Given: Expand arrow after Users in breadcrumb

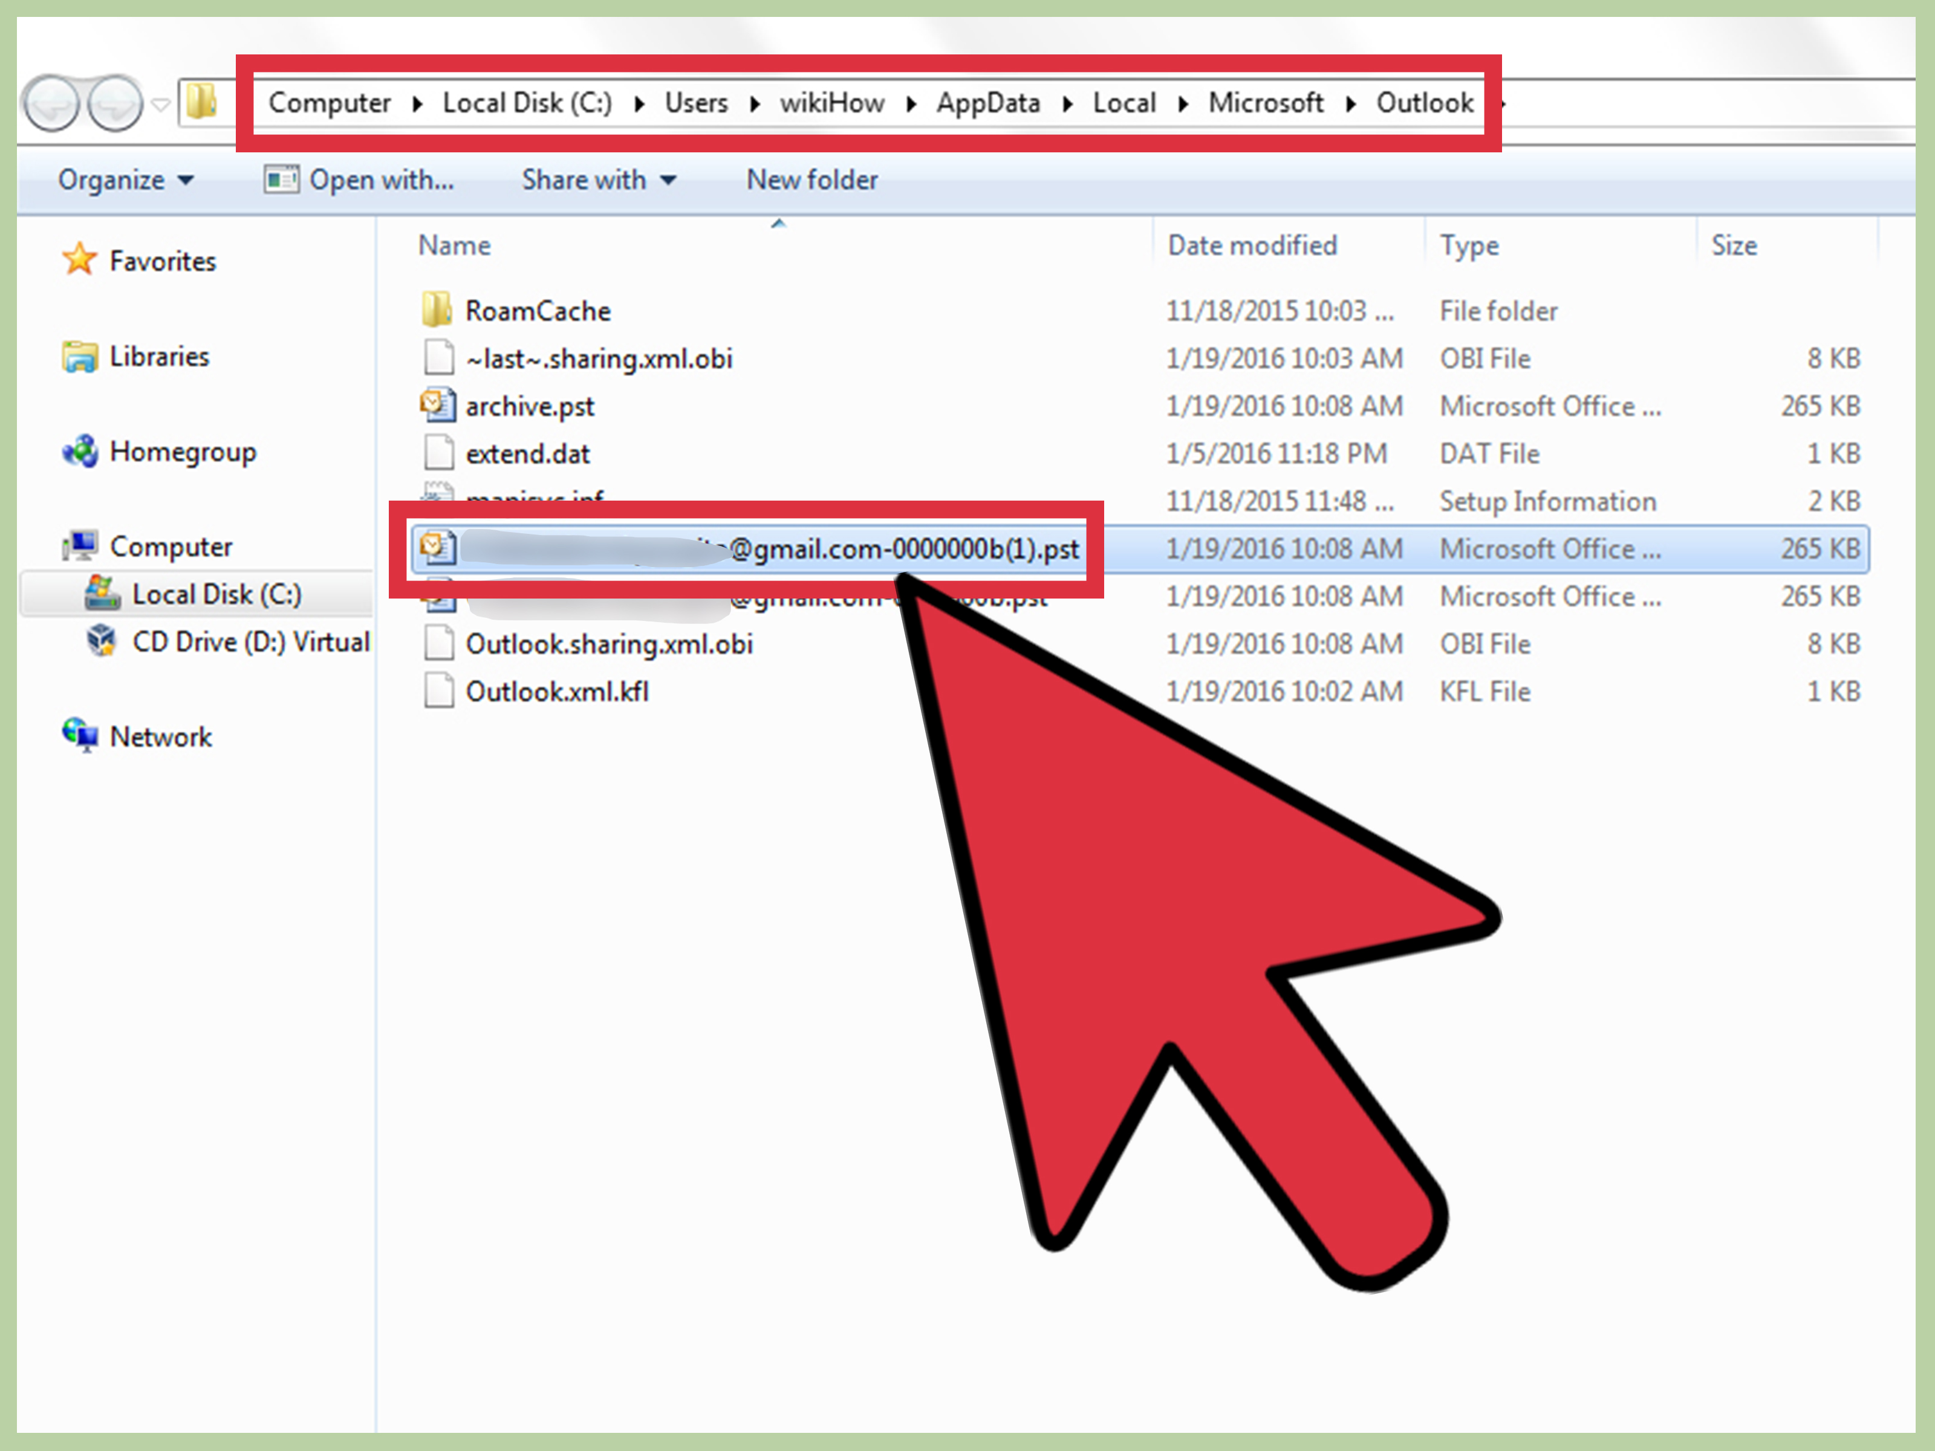Looking at the screenshot, I should 754,105.
